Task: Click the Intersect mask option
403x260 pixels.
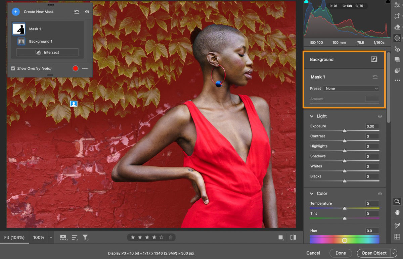Action: click(x=47, y=52)
